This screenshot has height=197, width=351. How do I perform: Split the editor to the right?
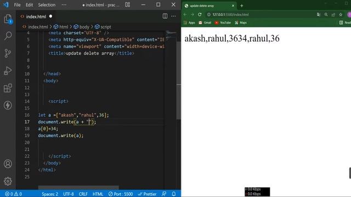click(165, 16)
